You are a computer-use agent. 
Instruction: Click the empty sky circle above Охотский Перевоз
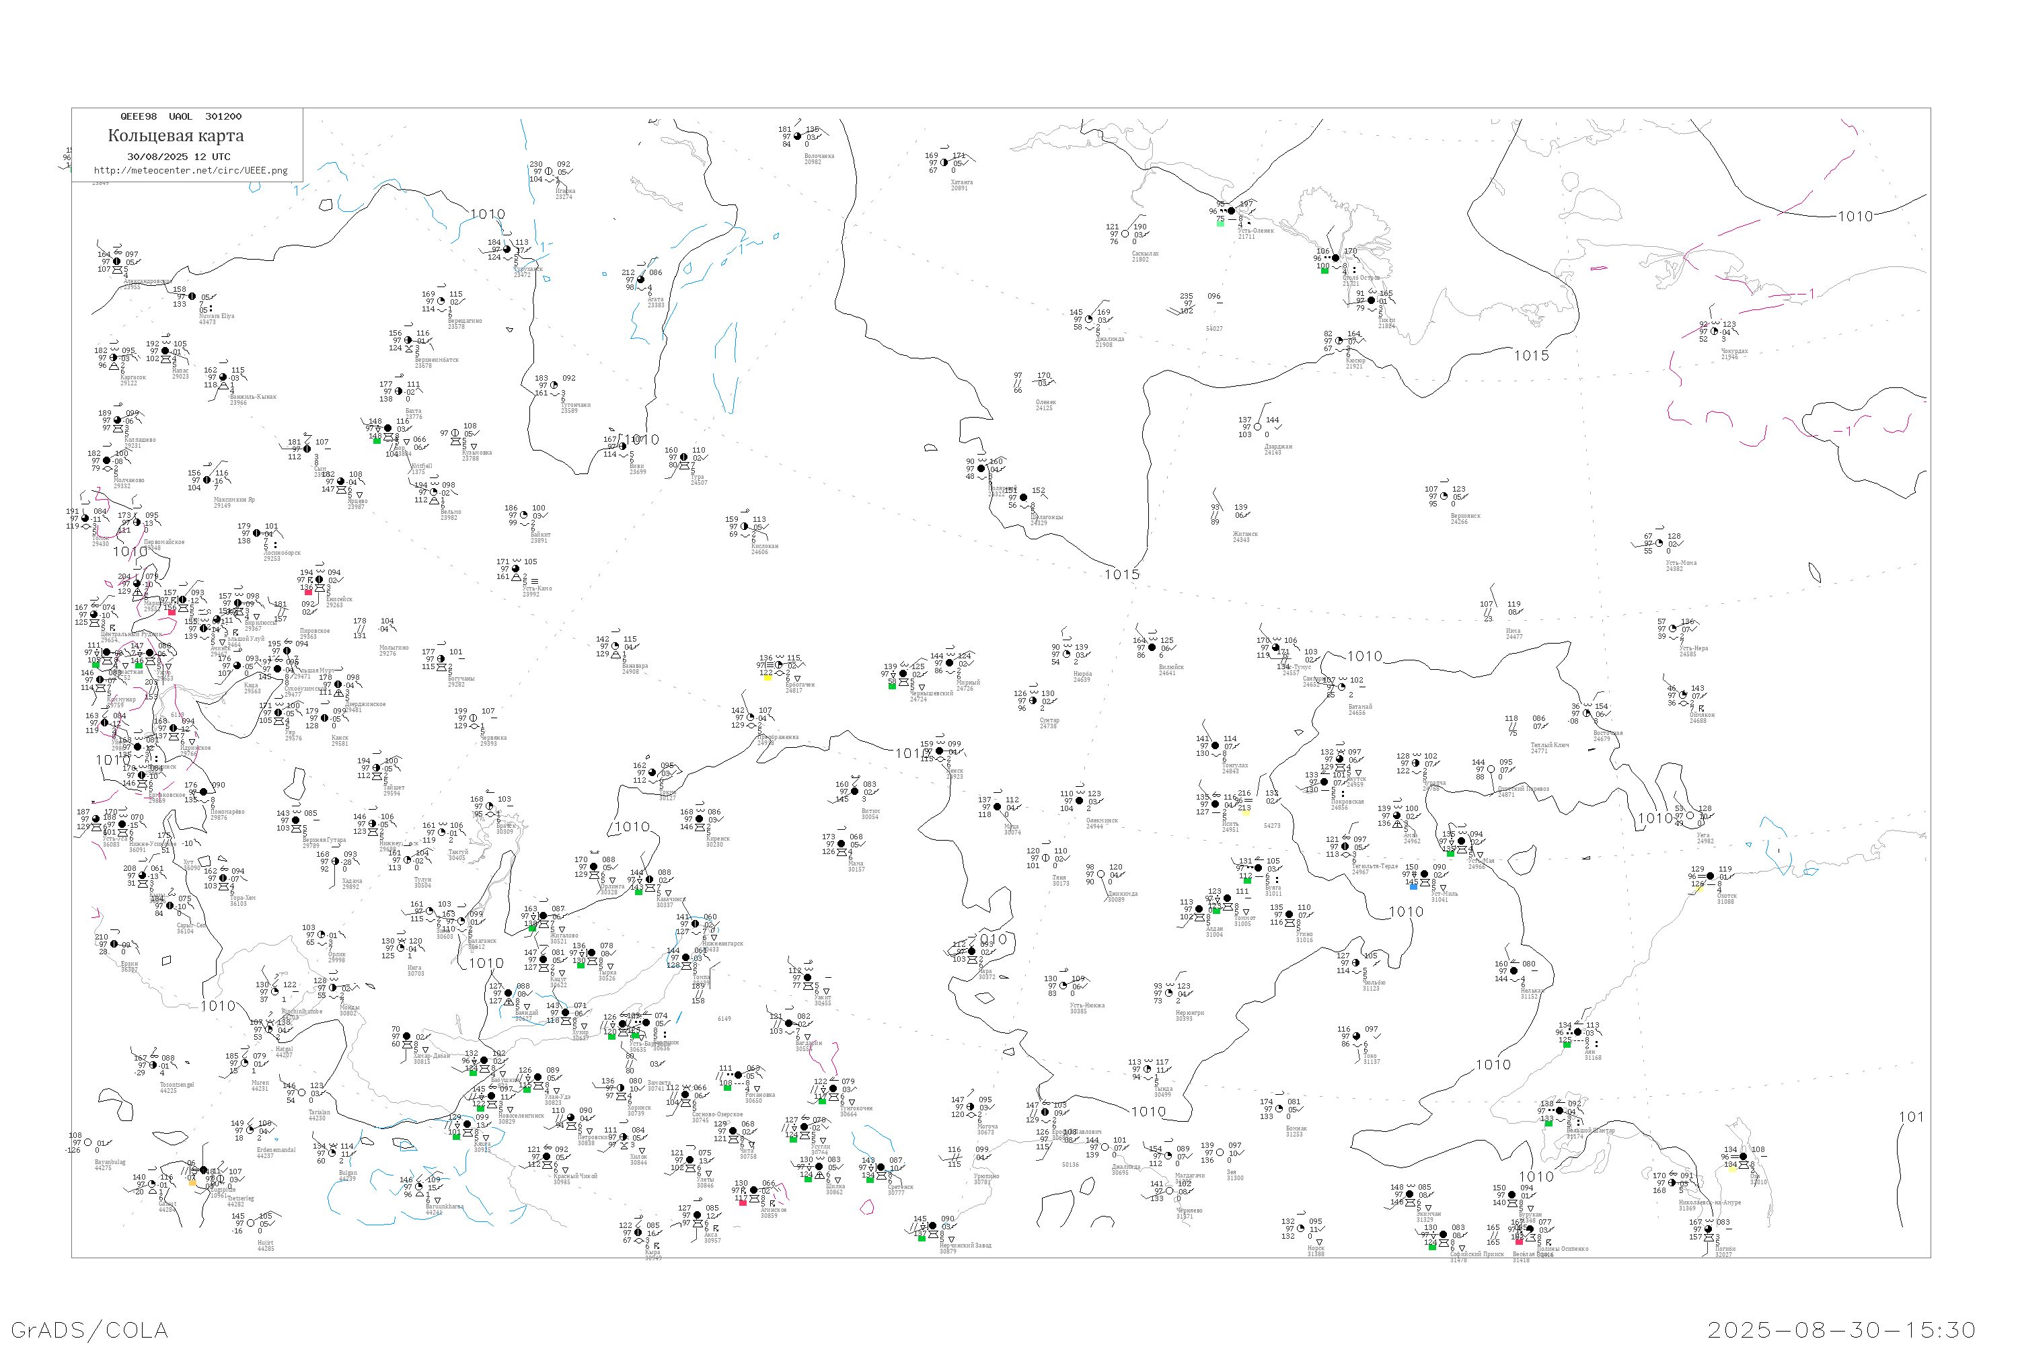coord(1491,769)
